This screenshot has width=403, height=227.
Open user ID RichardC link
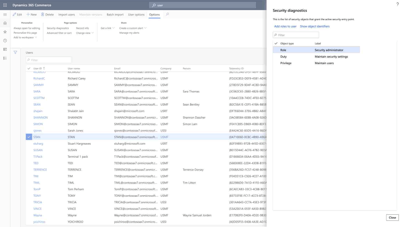click(39, 78)
